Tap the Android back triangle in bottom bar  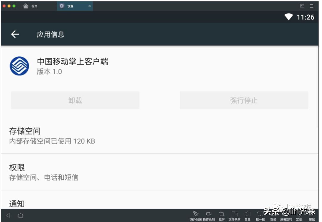pos(8,215)
